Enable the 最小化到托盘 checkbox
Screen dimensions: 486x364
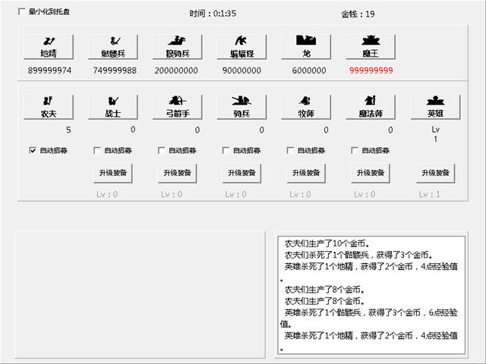pyautogui.click(x=21, y=12)
